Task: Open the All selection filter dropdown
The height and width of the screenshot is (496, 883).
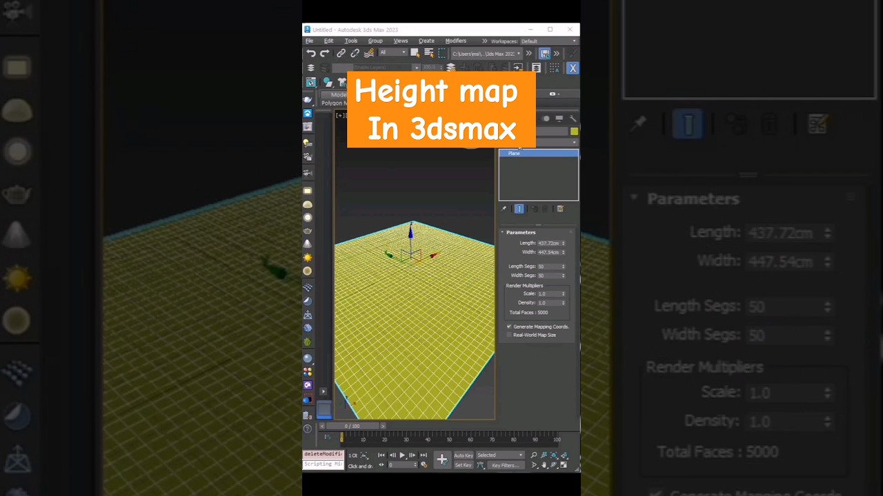Action: (393, 53)
